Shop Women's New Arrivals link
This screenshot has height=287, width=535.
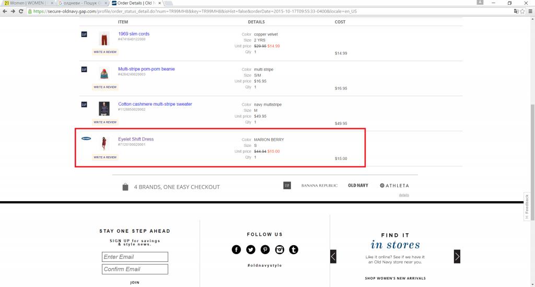(x=395, y=278)
